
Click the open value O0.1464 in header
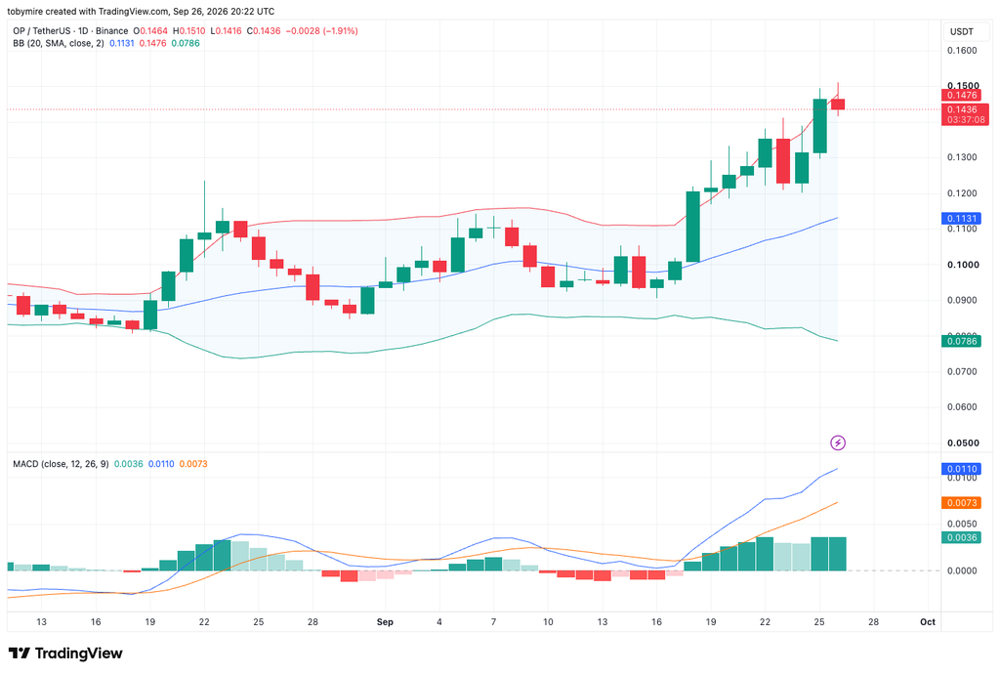point(150,30)
